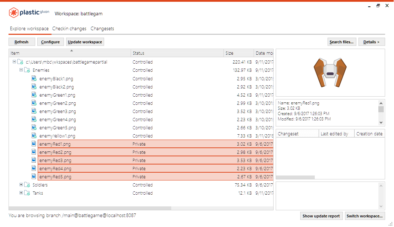394x227 pixels.
Task: Click the history list horizontal scrollbar
Action: 295,177
